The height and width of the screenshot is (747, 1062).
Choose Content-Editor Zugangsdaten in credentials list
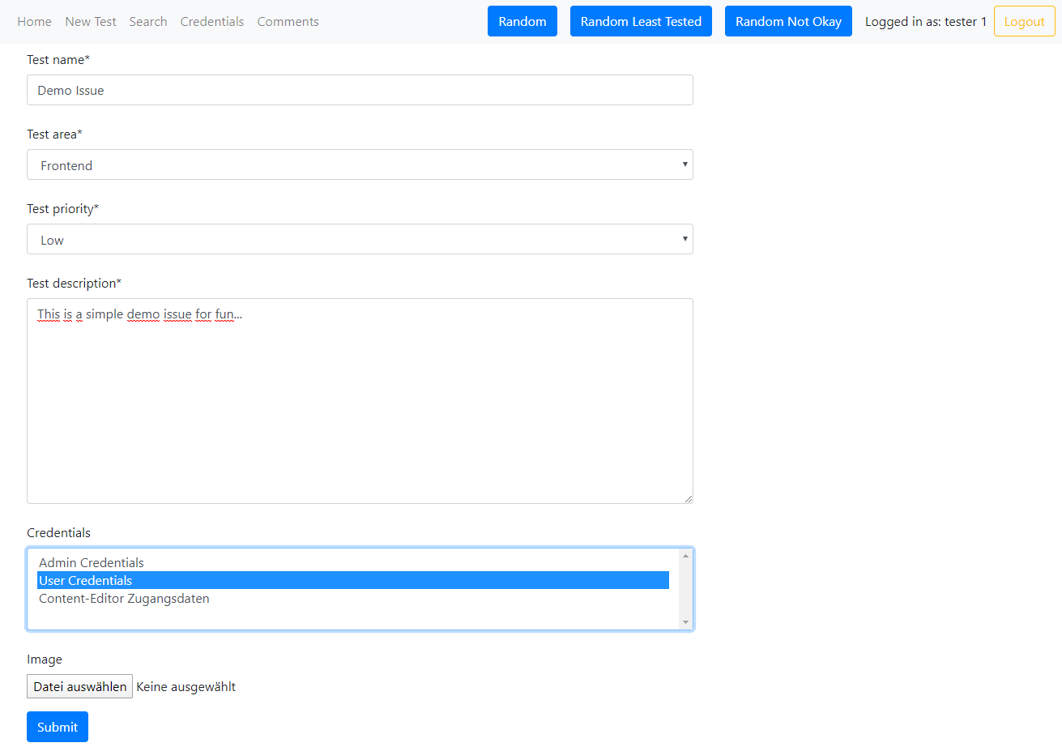point(124,599)
